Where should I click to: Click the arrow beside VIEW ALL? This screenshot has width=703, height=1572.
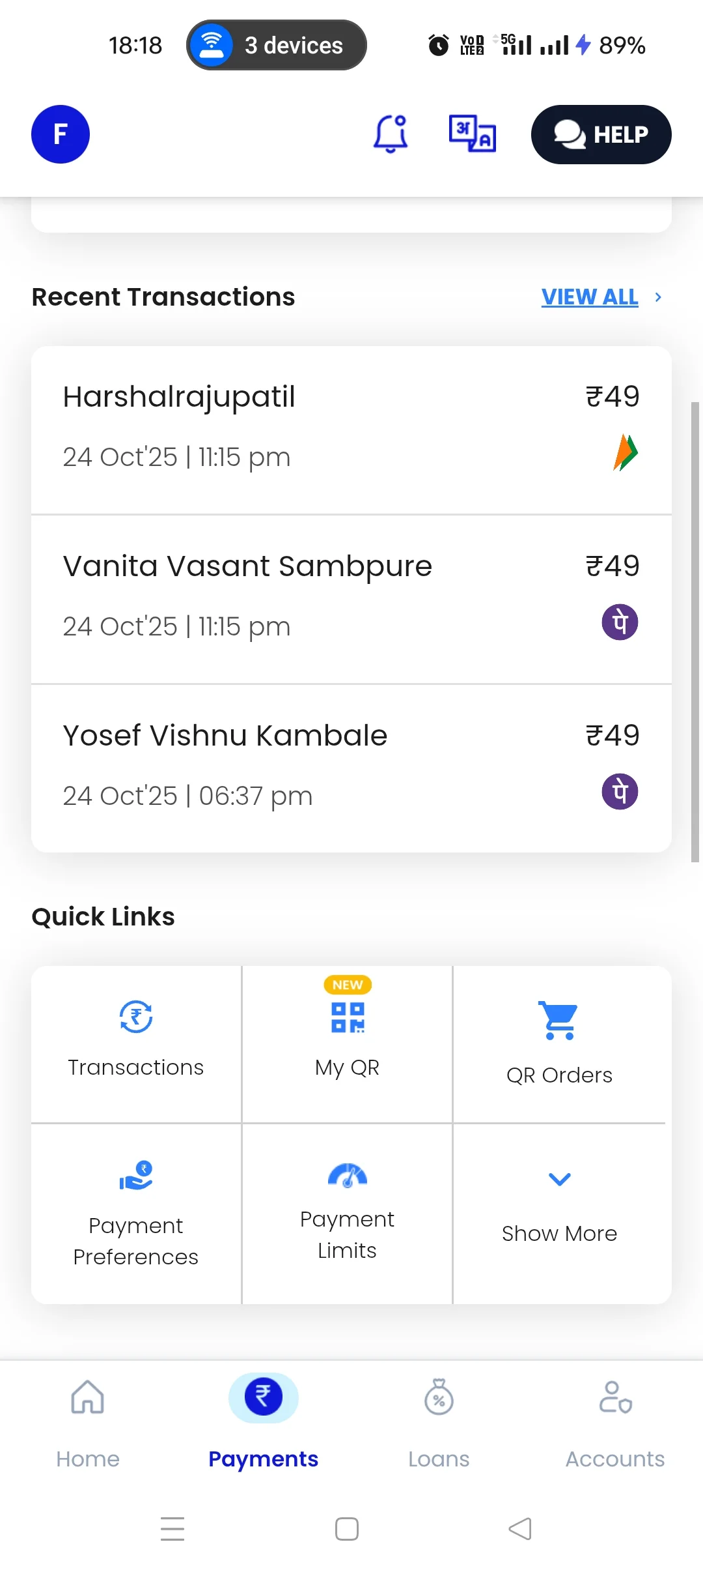658,297
